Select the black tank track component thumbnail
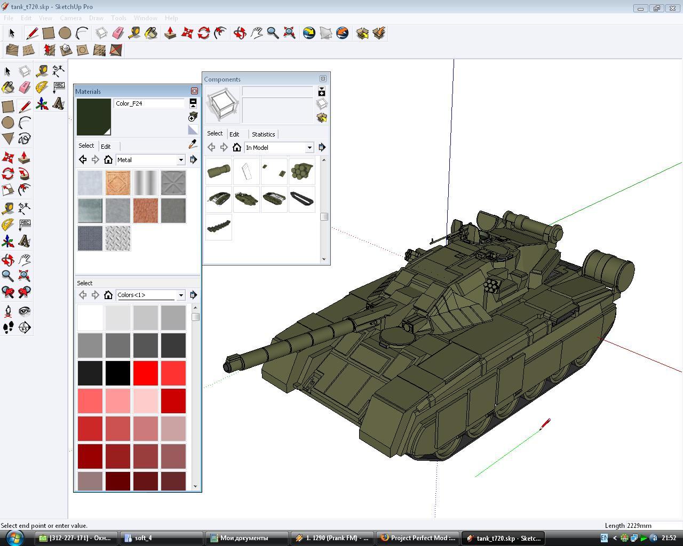Screen dimensions: 683x546 (x=302, y=199)
